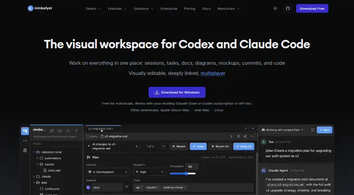Go to the Pricing page
This screenshot has width=354, height=195.
click(x=190, y=8)
